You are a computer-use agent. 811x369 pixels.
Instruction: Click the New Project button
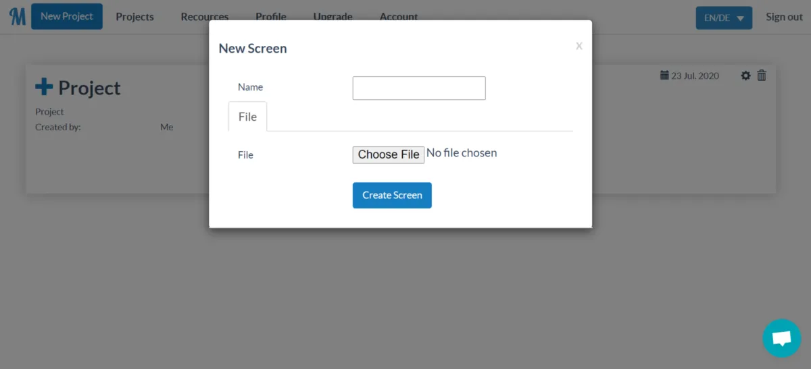[67, 17]
